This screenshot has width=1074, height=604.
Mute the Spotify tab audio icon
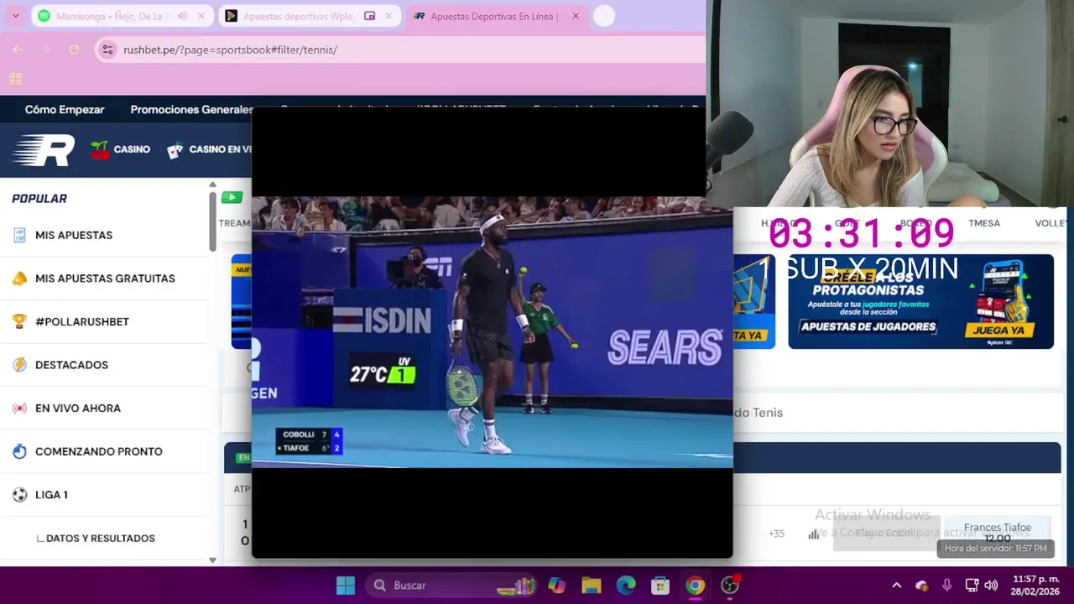tap(182, 16)
